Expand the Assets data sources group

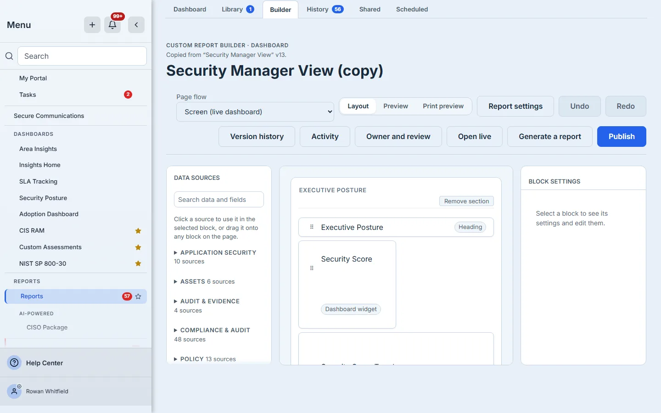point(205,281)
